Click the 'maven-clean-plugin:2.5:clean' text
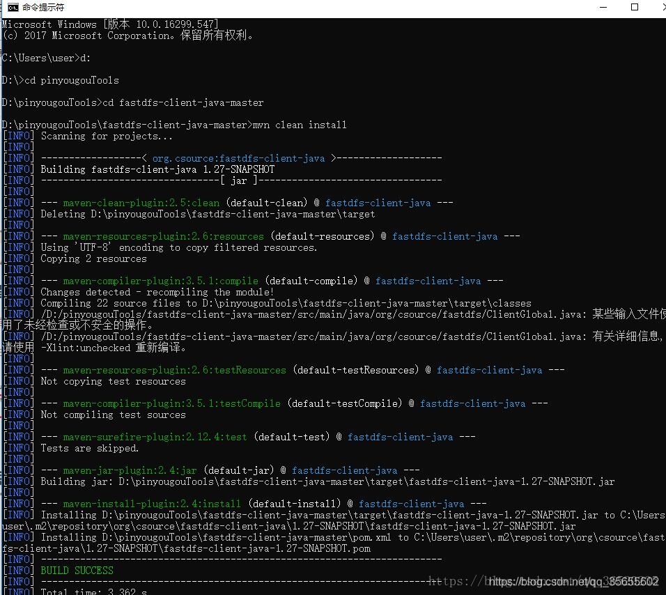 (x=141, y=203)
